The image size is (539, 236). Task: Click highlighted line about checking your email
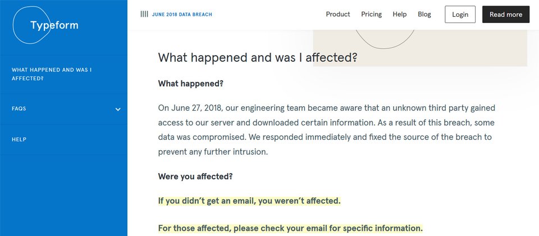tap(290, 228)
